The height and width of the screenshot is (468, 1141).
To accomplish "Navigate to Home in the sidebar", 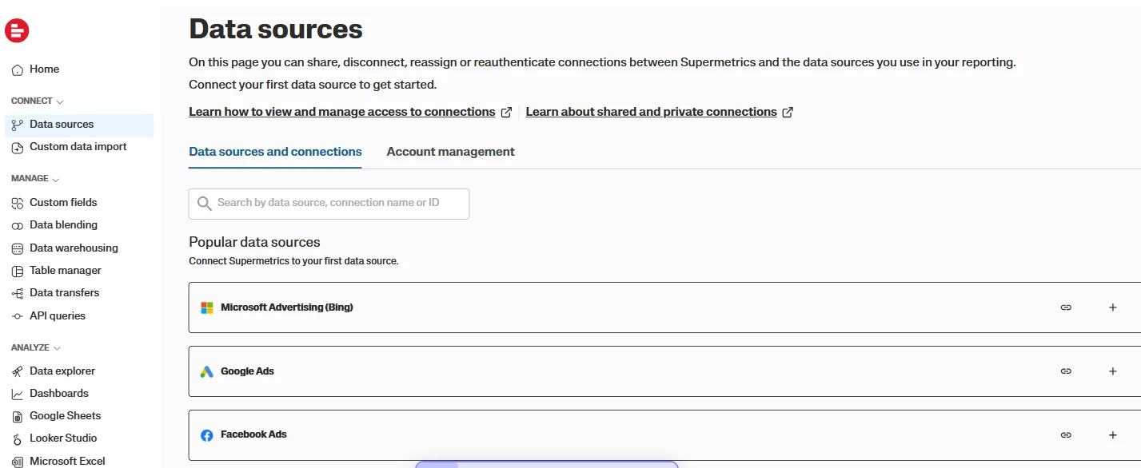I will point(44,69).
